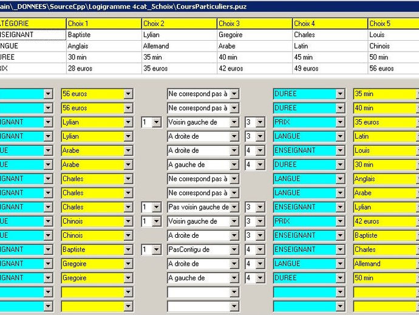Expand 'Voisin gauche de' dropdown in 35 euros row
This screenshot has width=419, height=315.
234,122
